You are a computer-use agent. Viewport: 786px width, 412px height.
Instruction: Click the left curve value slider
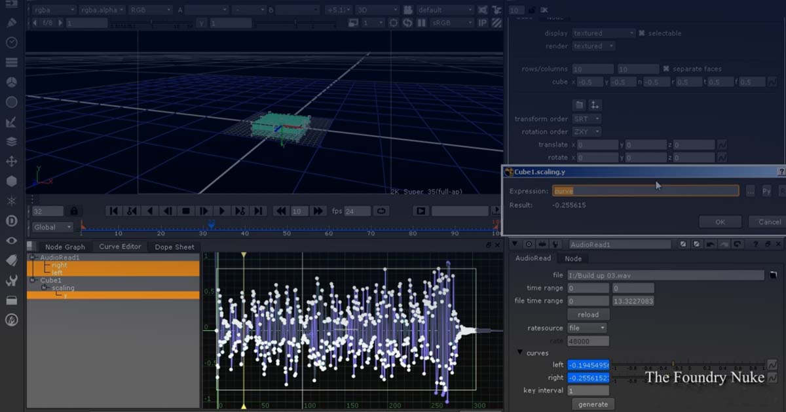click(588, 365)
